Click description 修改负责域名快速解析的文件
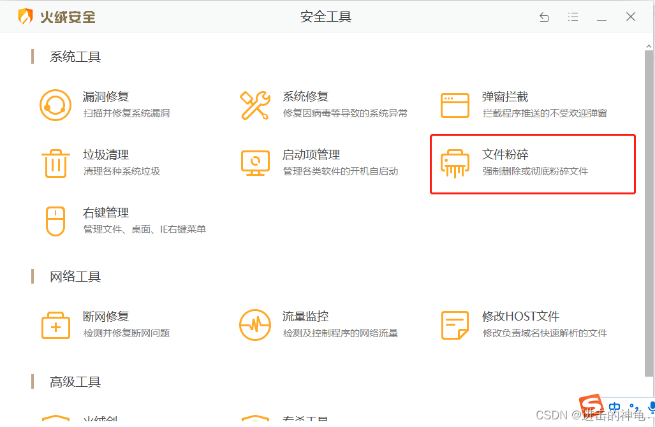Image resolution: width=655 pixels, height=427 pixels. click(545, 333)
